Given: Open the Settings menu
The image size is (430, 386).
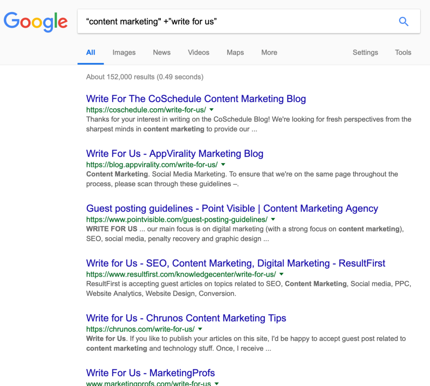Looking at the screenshot, I should [365, 53].
